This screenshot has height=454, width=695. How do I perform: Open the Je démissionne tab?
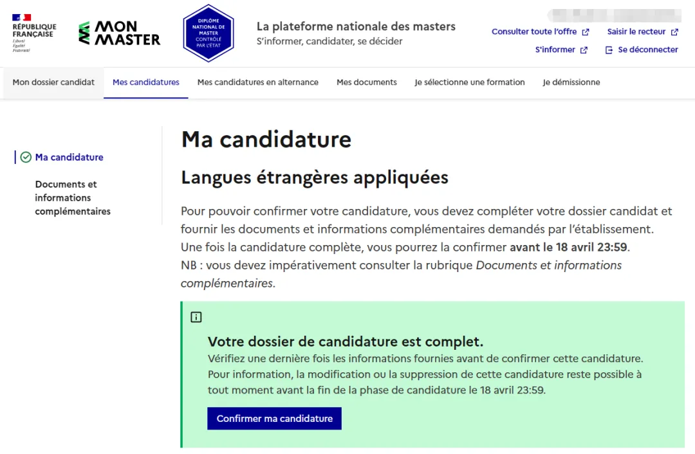point(571,82)
